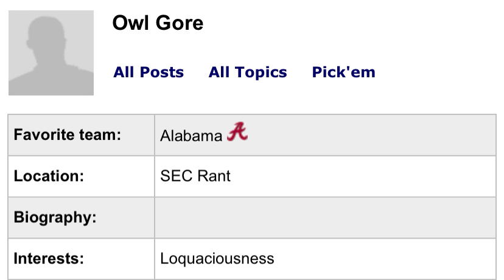Click the default avatar silhouette image
Viewport: 504px width, 280px height.
(x=51, y=52)
